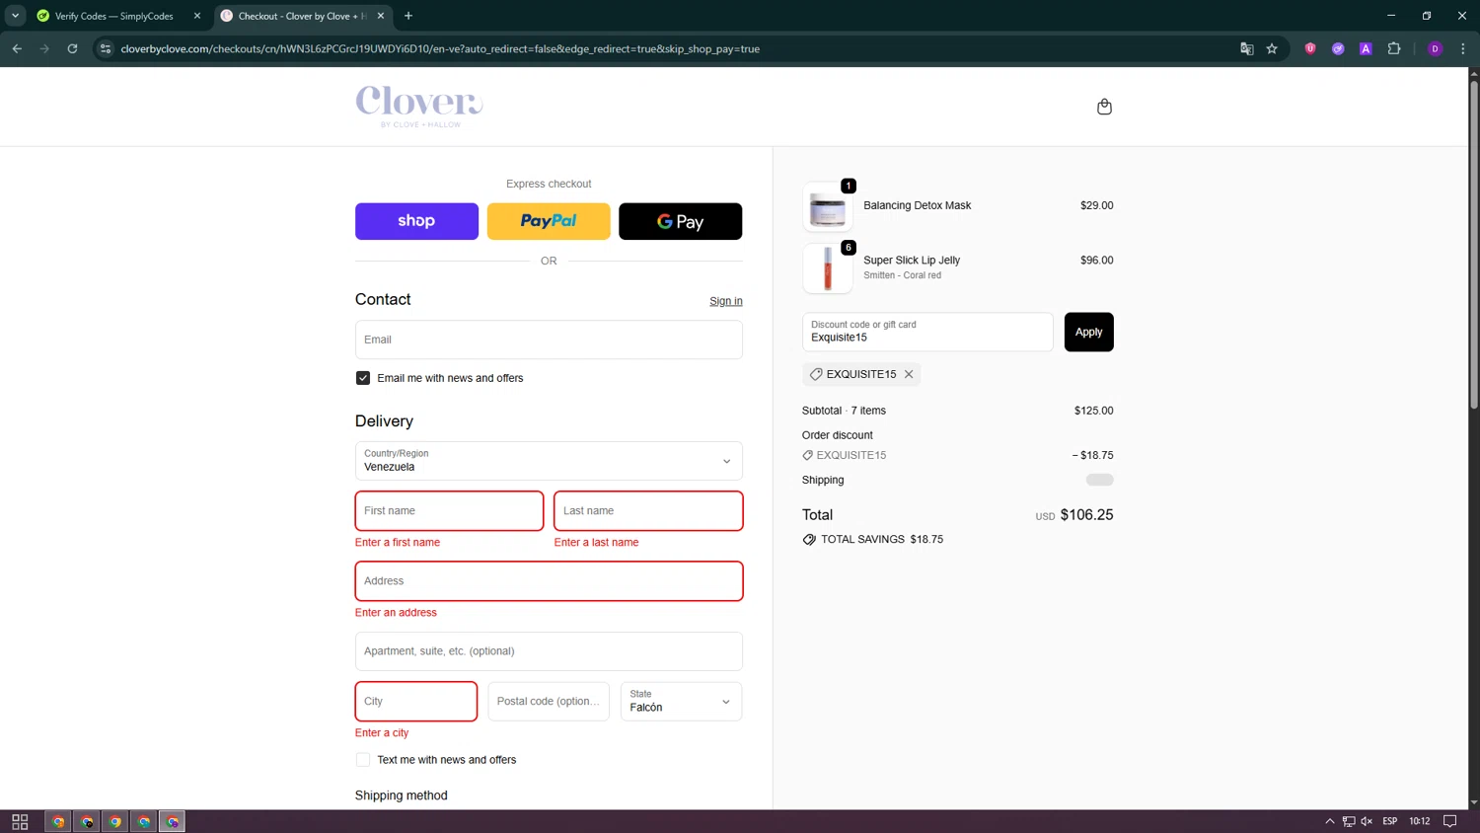Pay with Shop Pay button
This screenshot has width=1480, height=833.
(416, 221)
